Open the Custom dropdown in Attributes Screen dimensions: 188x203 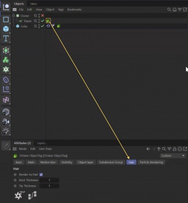(173, 156)
